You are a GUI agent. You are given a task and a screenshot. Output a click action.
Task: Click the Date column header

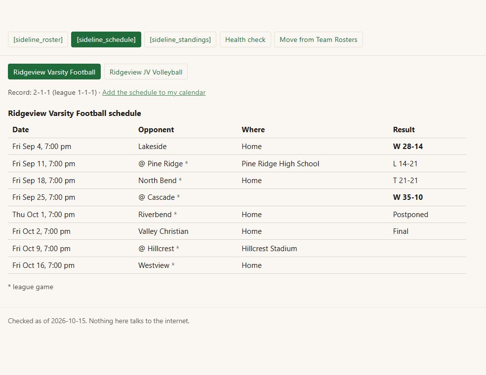tap(20, 130)
